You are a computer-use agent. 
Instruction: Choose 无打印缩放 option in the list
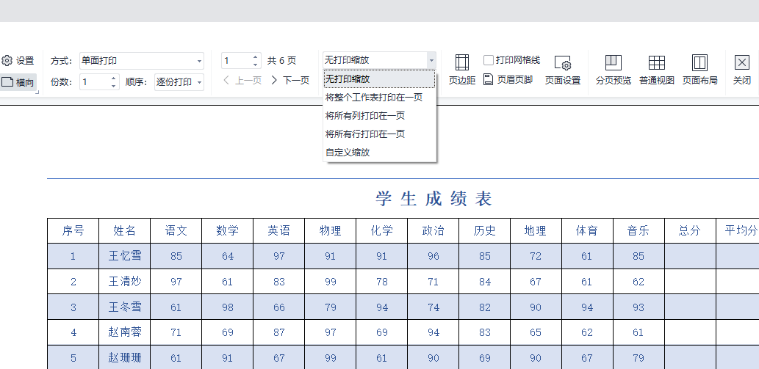click(379, 78)
